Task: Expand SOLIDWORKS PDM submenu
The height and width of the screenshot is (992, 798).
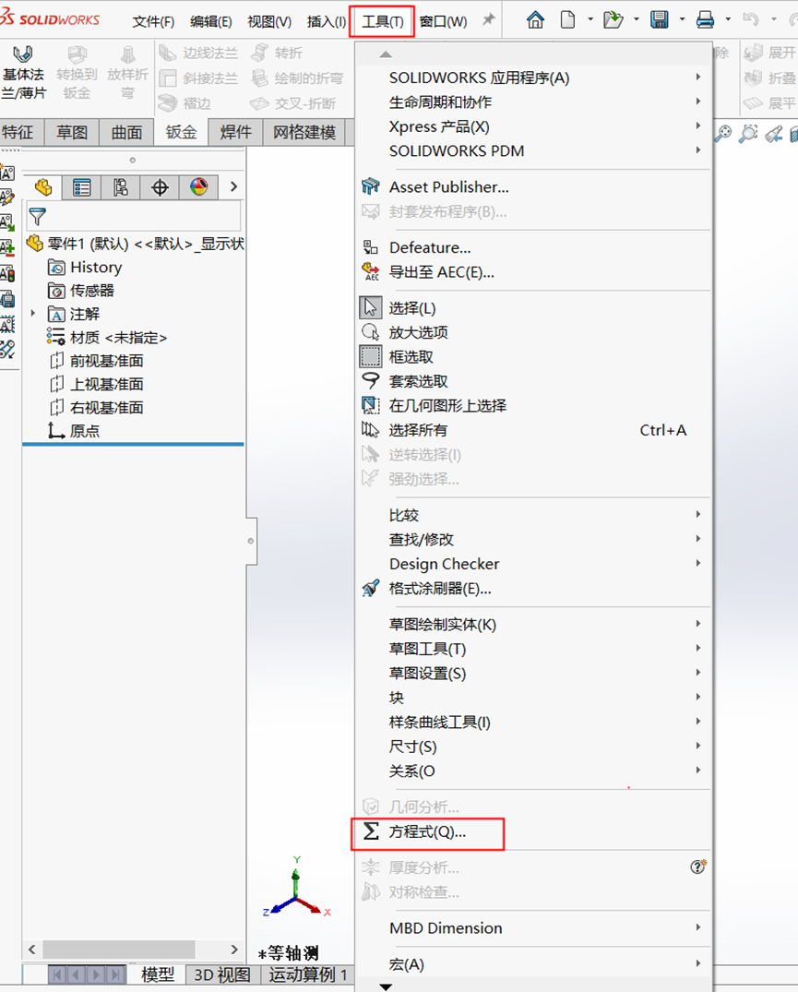Action: pos(533,151)
